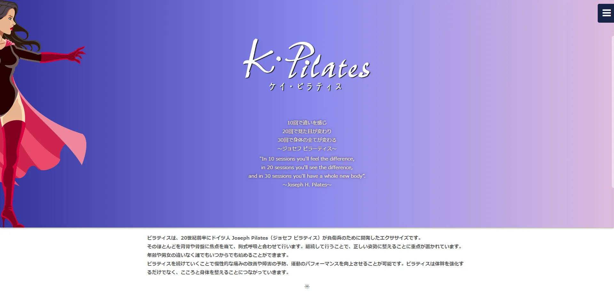
Task: Click the attribution "～ジョセフ ピラーティス～"
Action: (x=307, y=148)
